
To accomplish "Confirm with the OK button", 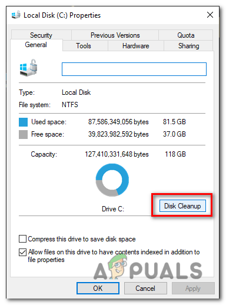I will tap(98, 288).
